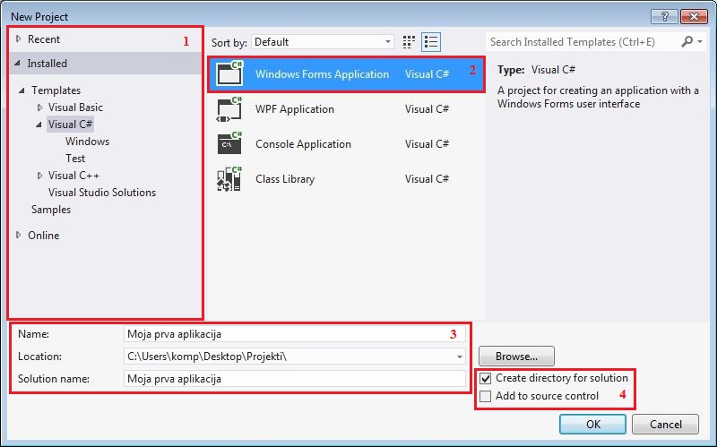Click the Help question mark button

pos(669,16)
